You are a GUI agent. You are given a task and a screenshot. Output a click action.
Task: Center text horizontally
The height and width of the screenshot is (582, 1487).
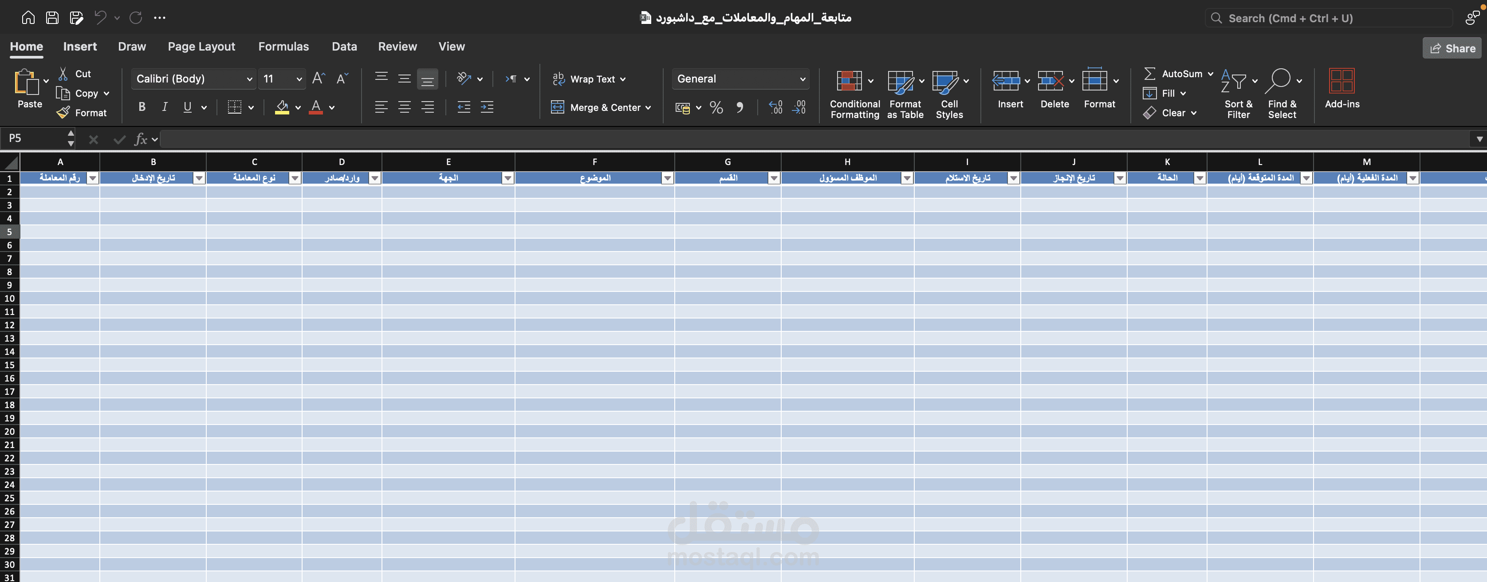(x=405, y=107)
